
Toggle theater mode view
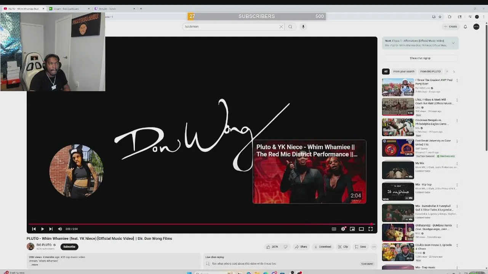pyautogui.click(x=361, y=229)
